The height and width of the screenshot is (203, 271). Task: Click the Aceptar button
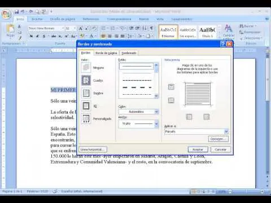(198, 149)
